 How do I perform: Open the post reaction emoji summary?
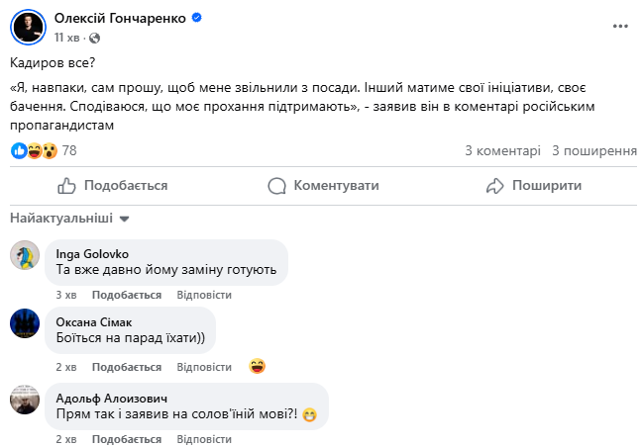pyautogui.click(x=34, y=151)
